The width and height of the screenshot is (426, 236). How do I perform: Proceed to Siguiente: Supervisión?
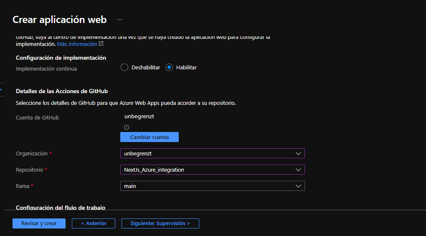[x=160, y=223]
